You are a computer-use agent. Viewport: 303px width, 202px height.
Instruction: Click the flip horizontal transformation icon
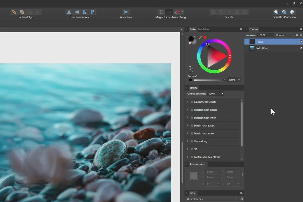69,12
